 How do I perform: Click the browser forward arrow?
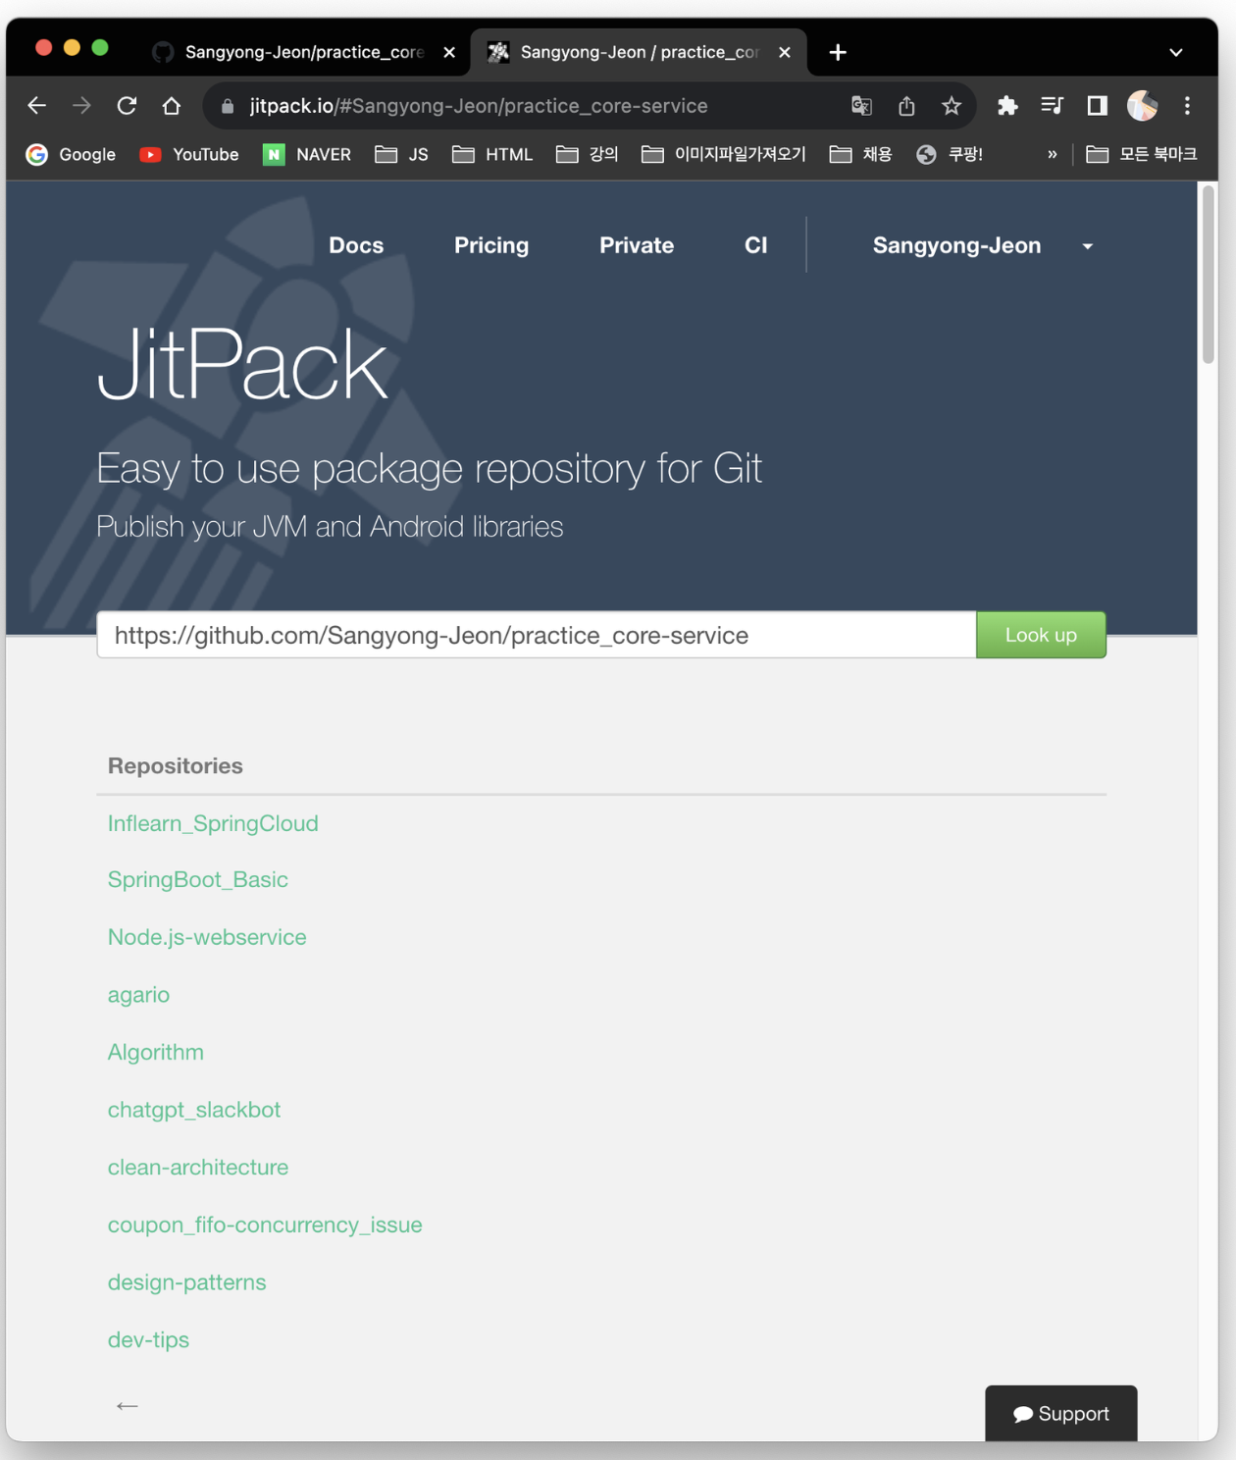82,106
